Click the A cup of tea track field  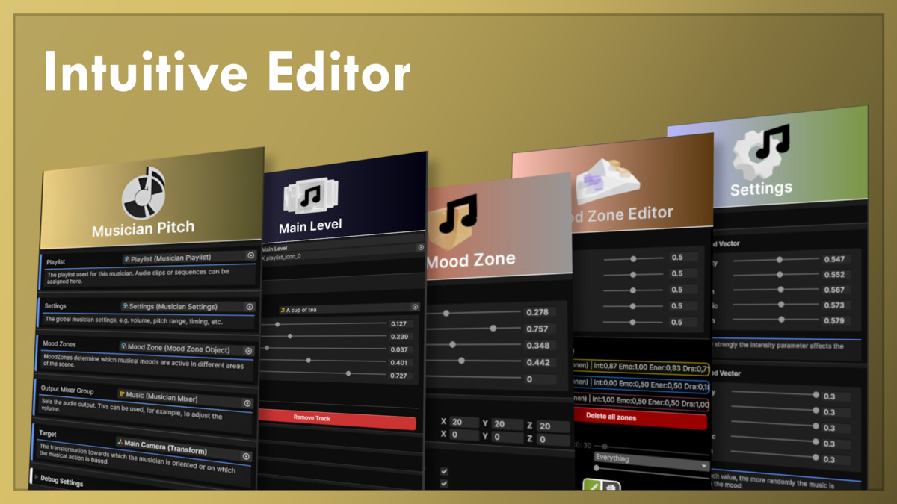(x=349, y=308)
